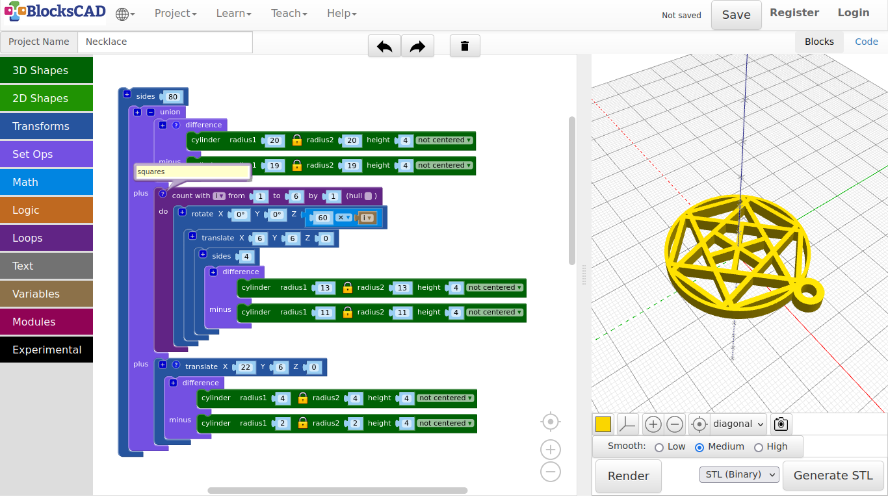Image resolution: width=888 pixels, height=499 pixels.
Task: Take a snapshot with the camera icon
Action: click(x=781, y=424)
